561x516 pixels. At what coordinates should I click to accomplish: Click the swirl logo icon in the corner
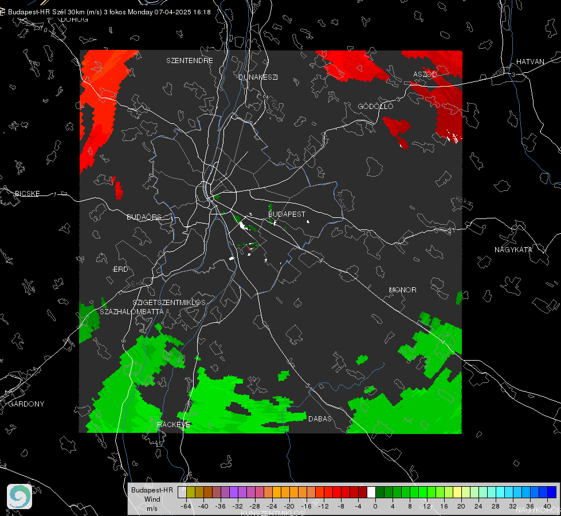(x=19, y=497)
